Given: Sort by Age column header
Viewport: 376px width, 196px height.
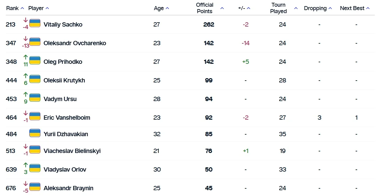Looking at the screenshot, I should click(x=161, y=8).
